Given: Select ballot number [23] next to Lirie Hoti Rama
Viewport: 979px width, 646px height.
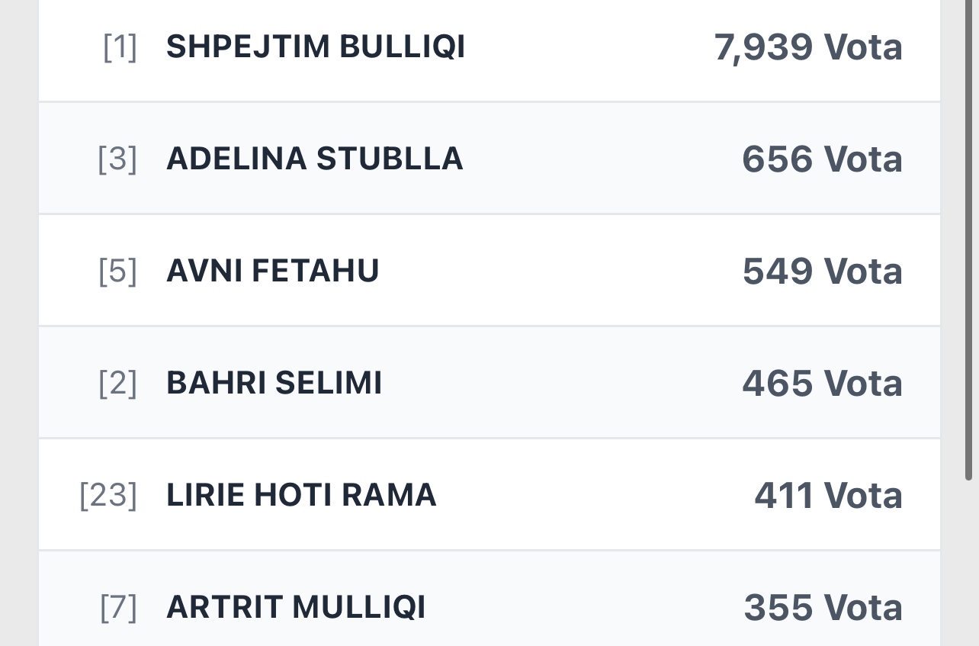Looking at the screenshot, I should click(x=108, y=495).
